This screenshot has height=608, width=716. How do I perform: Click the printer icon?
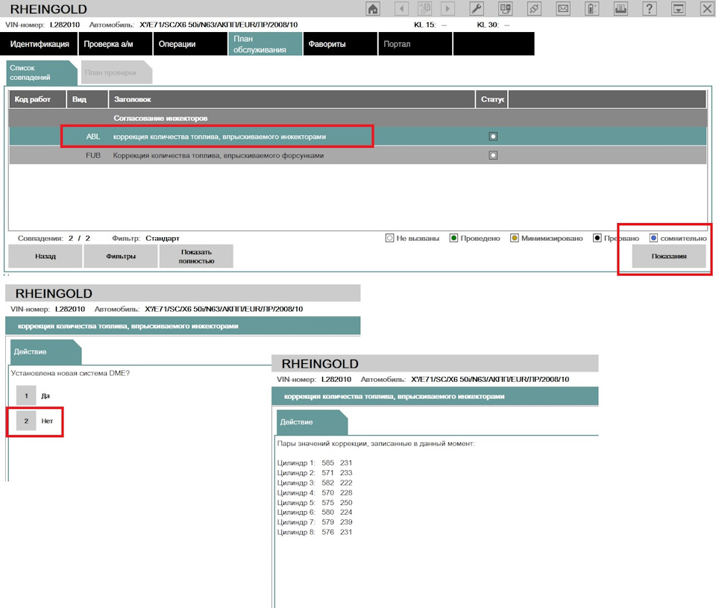coord(621,9)
